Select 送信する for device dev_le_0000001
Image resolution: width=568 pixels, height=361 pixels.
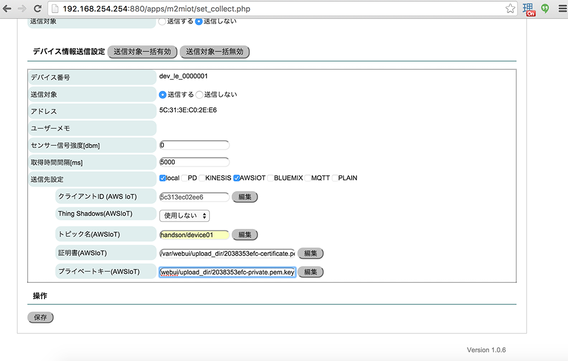point(163,95)
